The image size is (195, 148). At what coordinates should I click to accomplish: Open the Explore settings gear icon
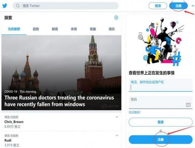click(116, 18)
